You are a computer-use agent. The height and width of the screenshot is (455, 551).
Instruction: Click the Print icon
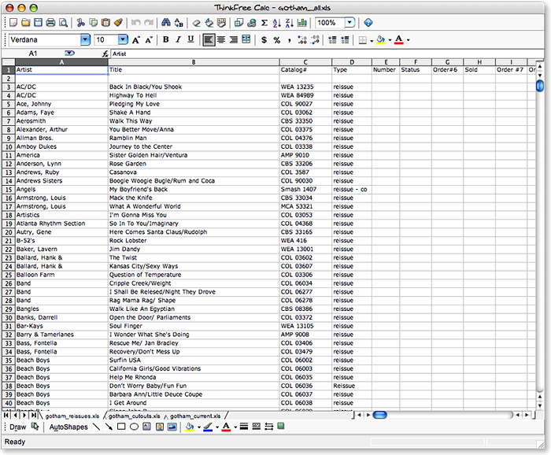click(x=50, y=23)
